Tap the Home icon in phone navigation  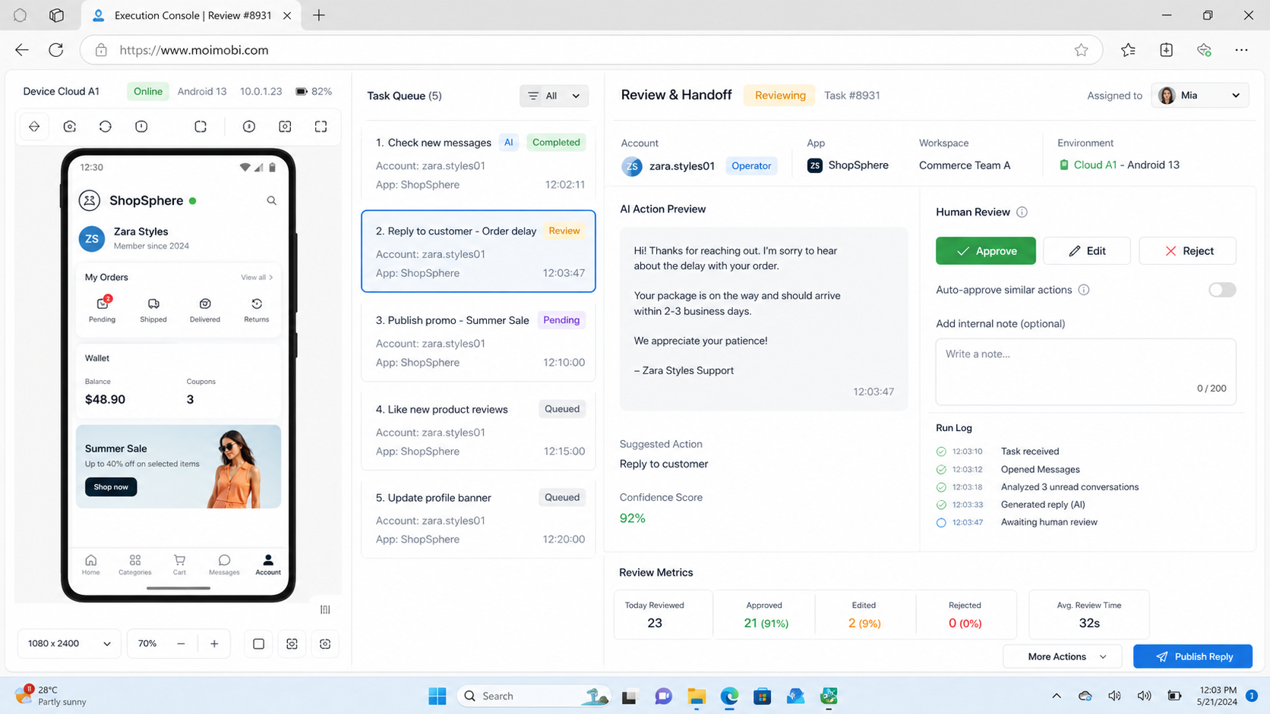pos(91,565)
